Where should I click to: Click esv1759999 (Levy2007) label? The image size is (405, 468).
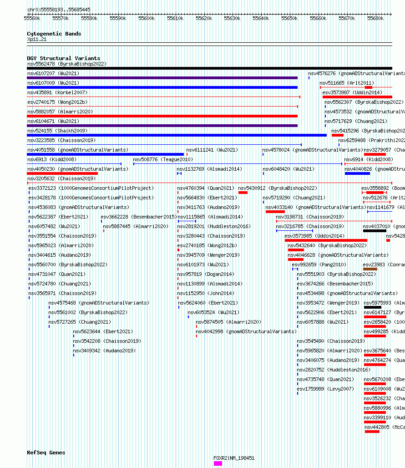[x=325, y=389]
